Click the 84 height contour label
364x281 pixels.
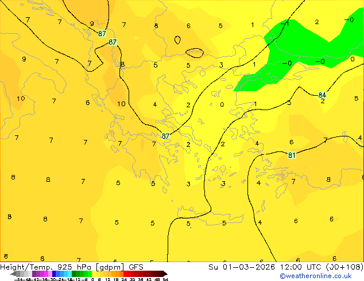[322, 95]
